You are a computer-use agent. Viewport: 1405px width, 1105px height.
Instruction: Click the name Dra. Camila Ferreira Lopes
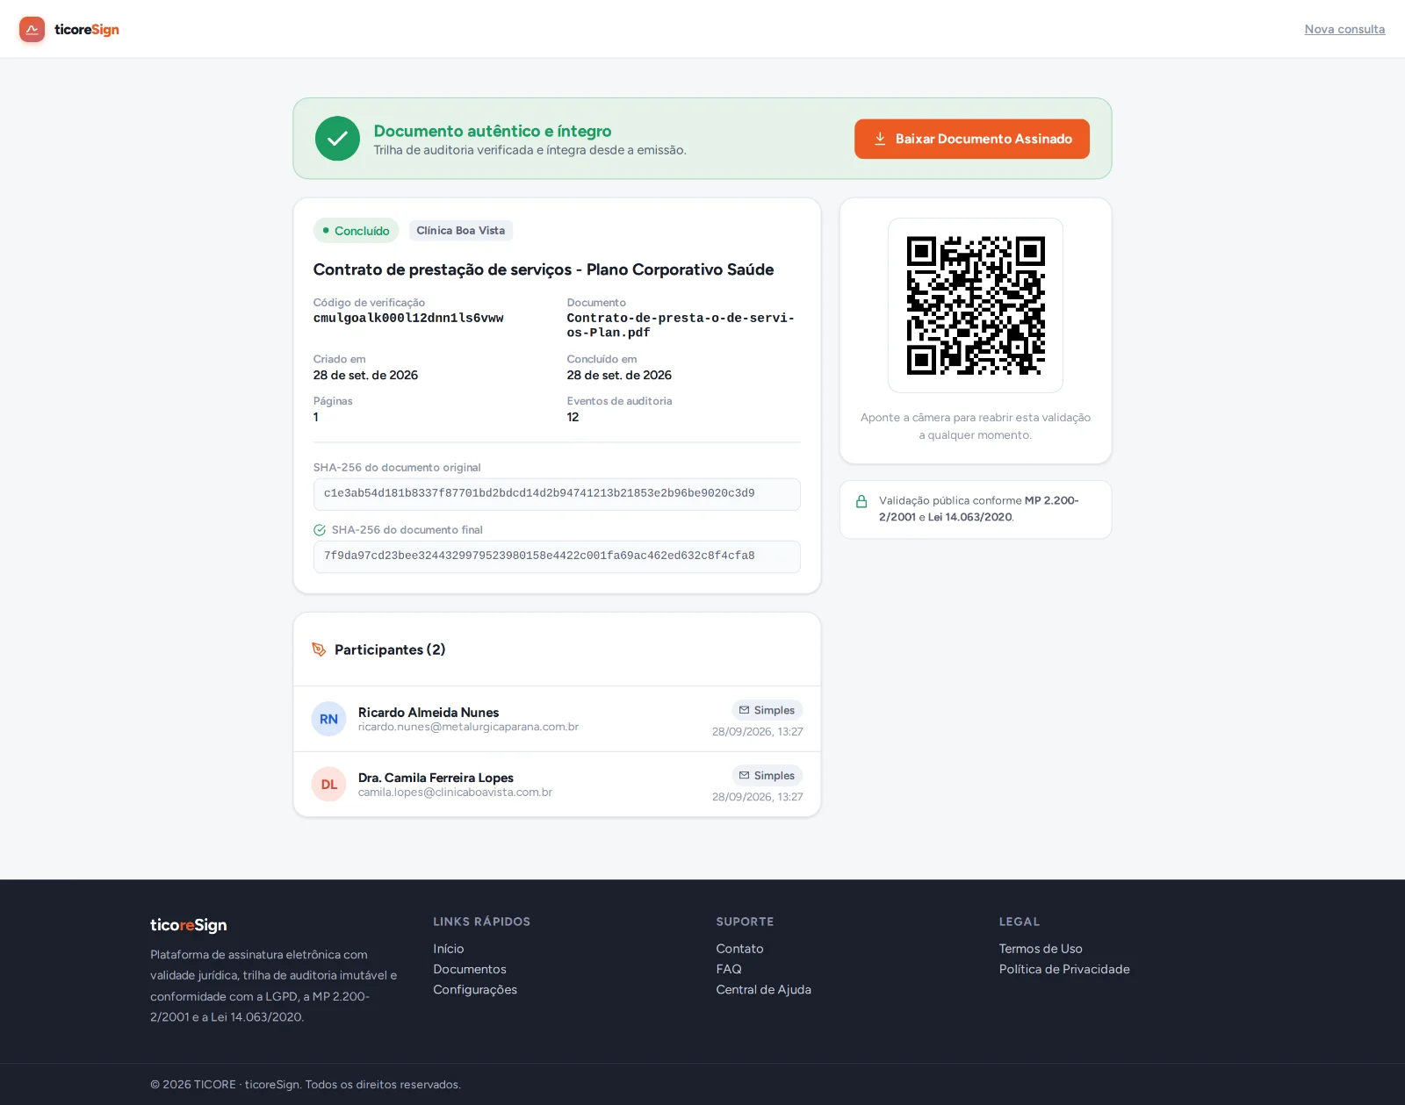(436, 778)
